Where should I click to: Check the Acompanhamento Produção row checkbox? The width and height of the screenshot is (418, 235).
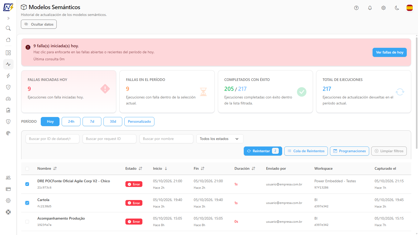[27, 222]
